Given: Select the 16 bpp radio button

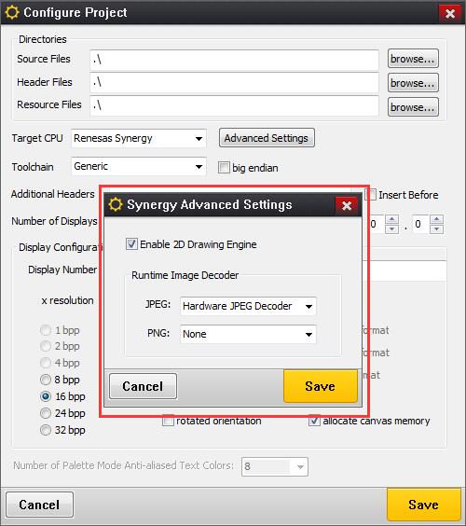Looking at the screenshot, I should coord(46,396).
